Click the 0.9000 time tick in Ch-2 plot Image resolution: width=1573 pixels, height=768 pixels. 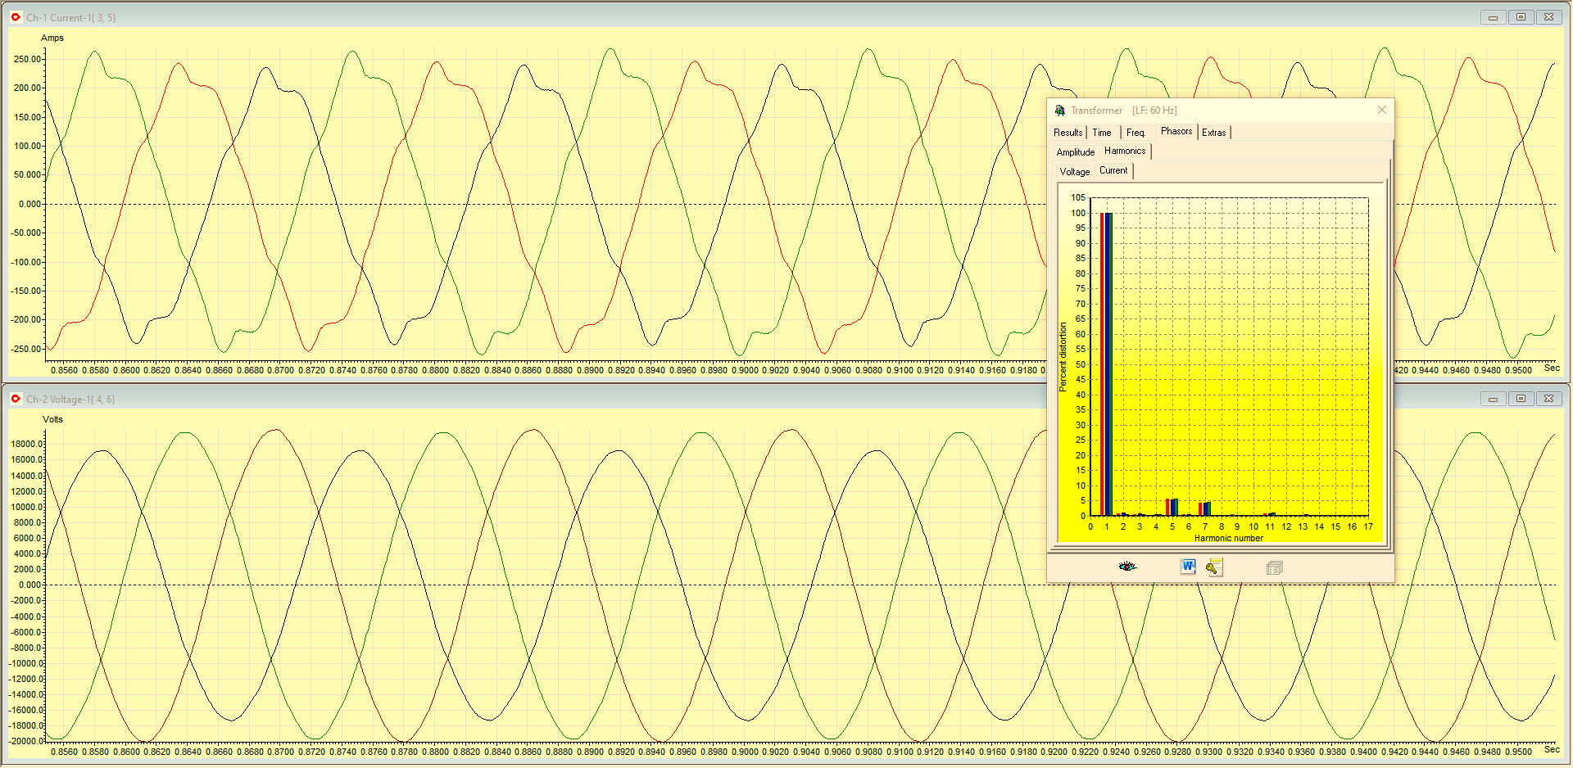pyautogui.click(x=745, y=752)
